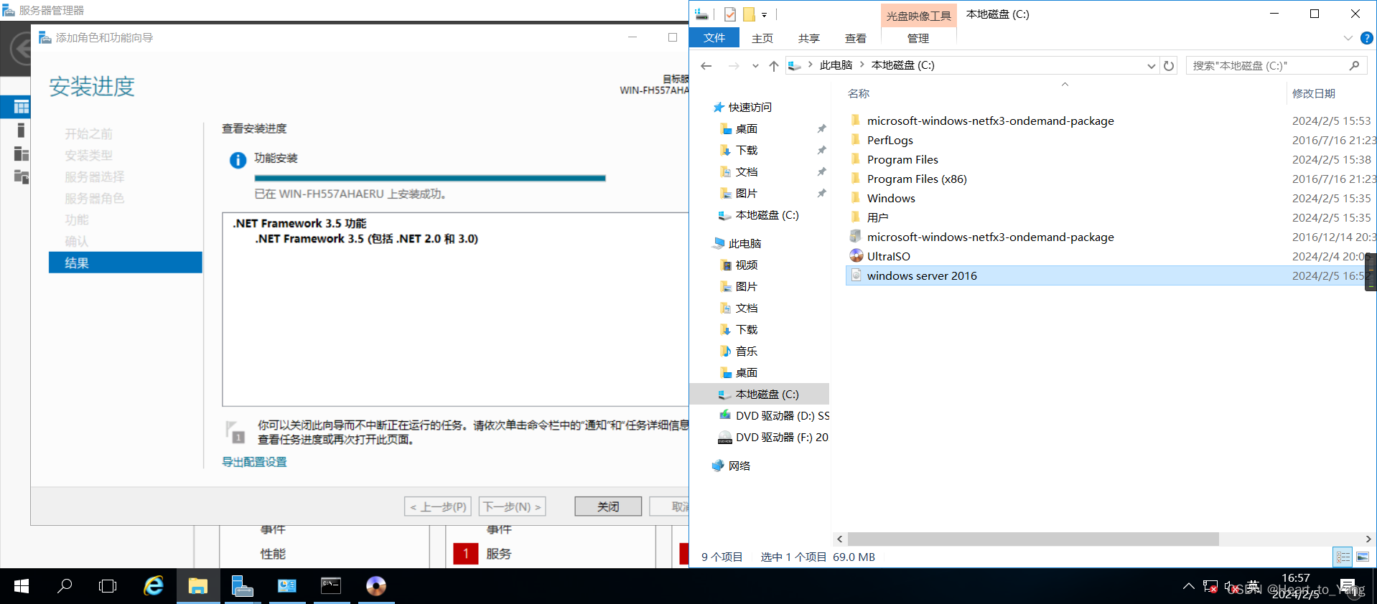Select 本地磁盘 (C:) under quick access
Screen dimensions: 1377x604
767,214
